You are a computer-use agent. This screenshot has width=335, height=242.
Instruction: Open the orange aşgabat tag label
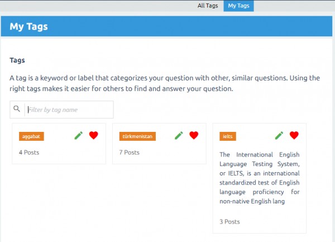(31, 136)
